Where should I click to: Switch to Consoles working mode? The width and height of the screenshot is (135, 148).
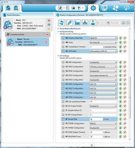[x=104, y=8]
